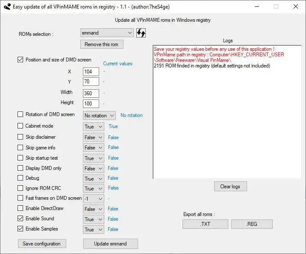This screenshot has width=306, height=254.
Task: Click the Height input field
Action: click(91, 103)
